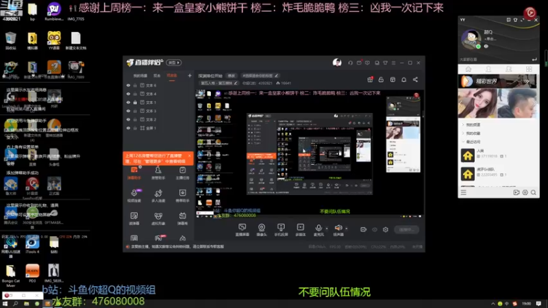Click the streamer avatar in title bar
This screenshot has height=308, width=548.
click(x=337, y=62)
